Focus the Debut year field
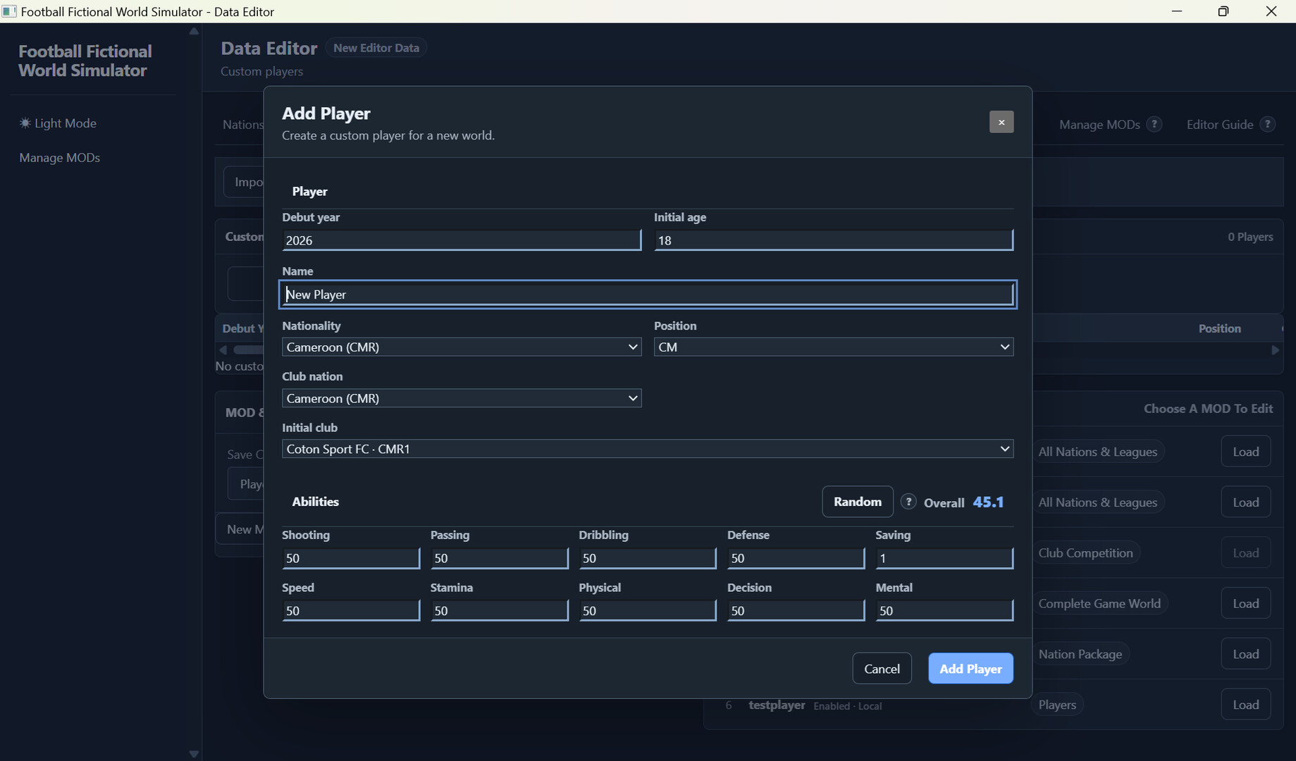This screenshot has width=1296, height=761. coord(462,240)
